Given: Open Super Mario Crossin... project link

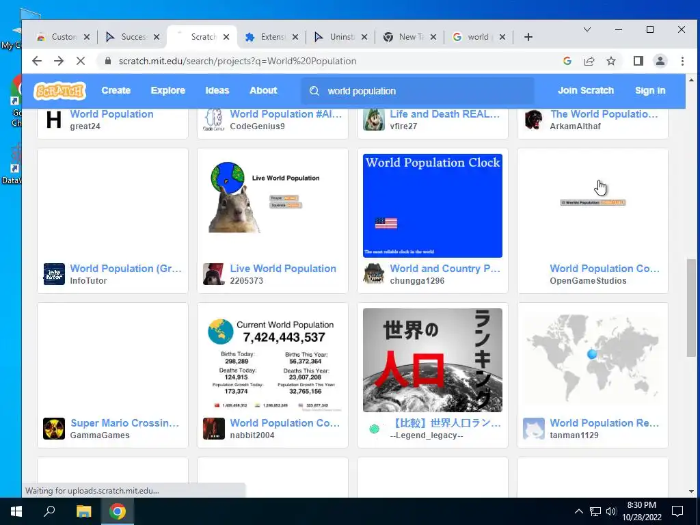Looking at the screenshot, I should coord(124,423).
